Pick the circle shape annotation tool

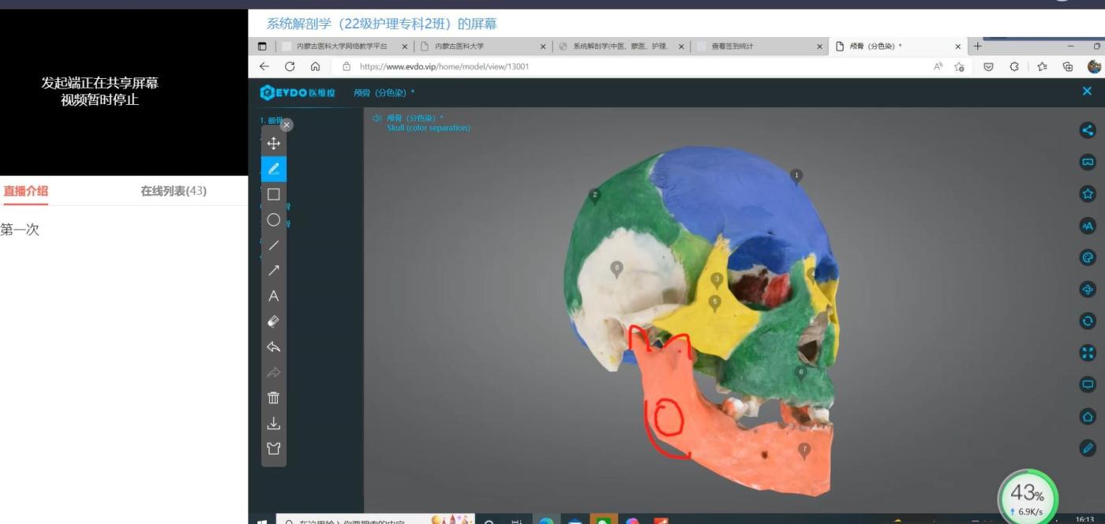click(x=274, y=220)
